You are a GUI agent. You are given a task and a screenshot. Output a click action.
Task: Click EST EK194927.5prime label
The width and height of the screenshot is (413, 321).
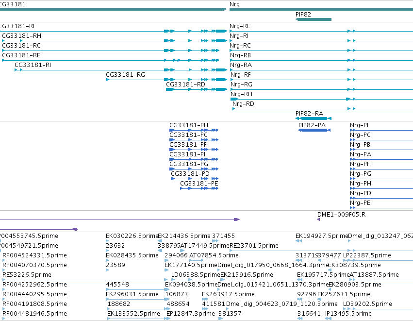tap(322, 236)
